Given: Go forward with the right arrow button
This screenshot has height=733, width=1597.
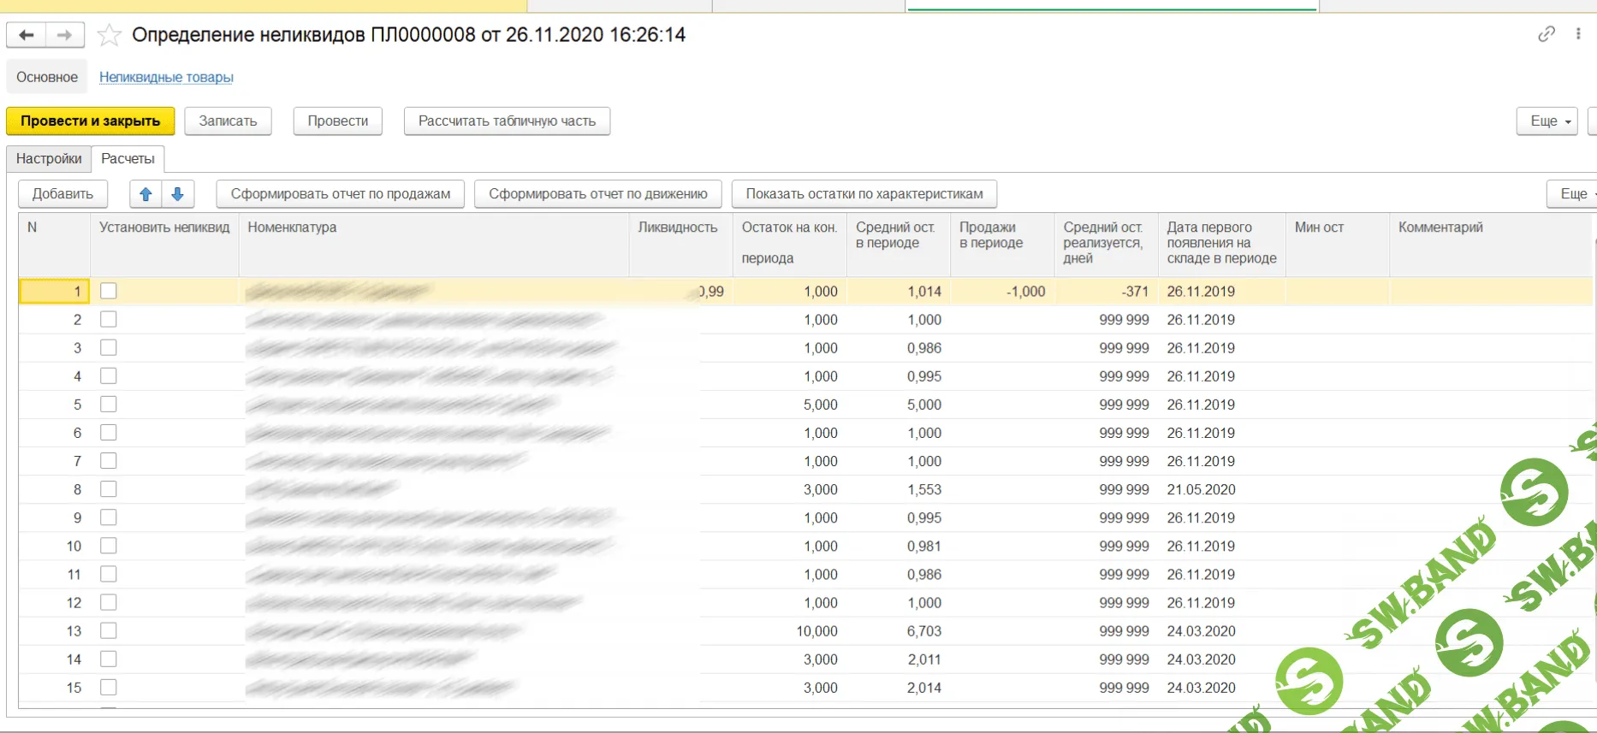Looking at the screenshot, I should [65, 35].
